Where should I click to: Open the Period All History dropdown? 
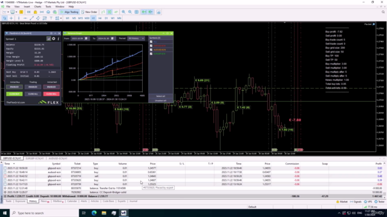tap(136, 39)
